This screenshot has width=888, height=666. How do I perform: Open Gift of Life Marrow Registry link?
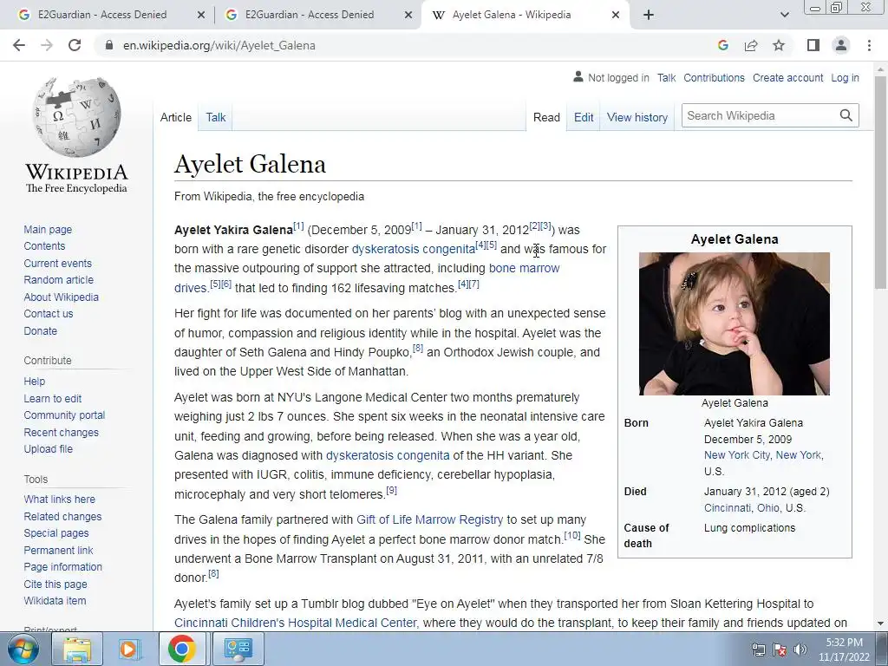[429, 519]
